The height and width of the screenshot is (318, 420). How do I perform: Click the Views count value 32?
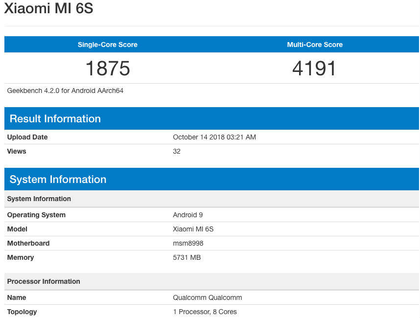(x=177, y=151)
